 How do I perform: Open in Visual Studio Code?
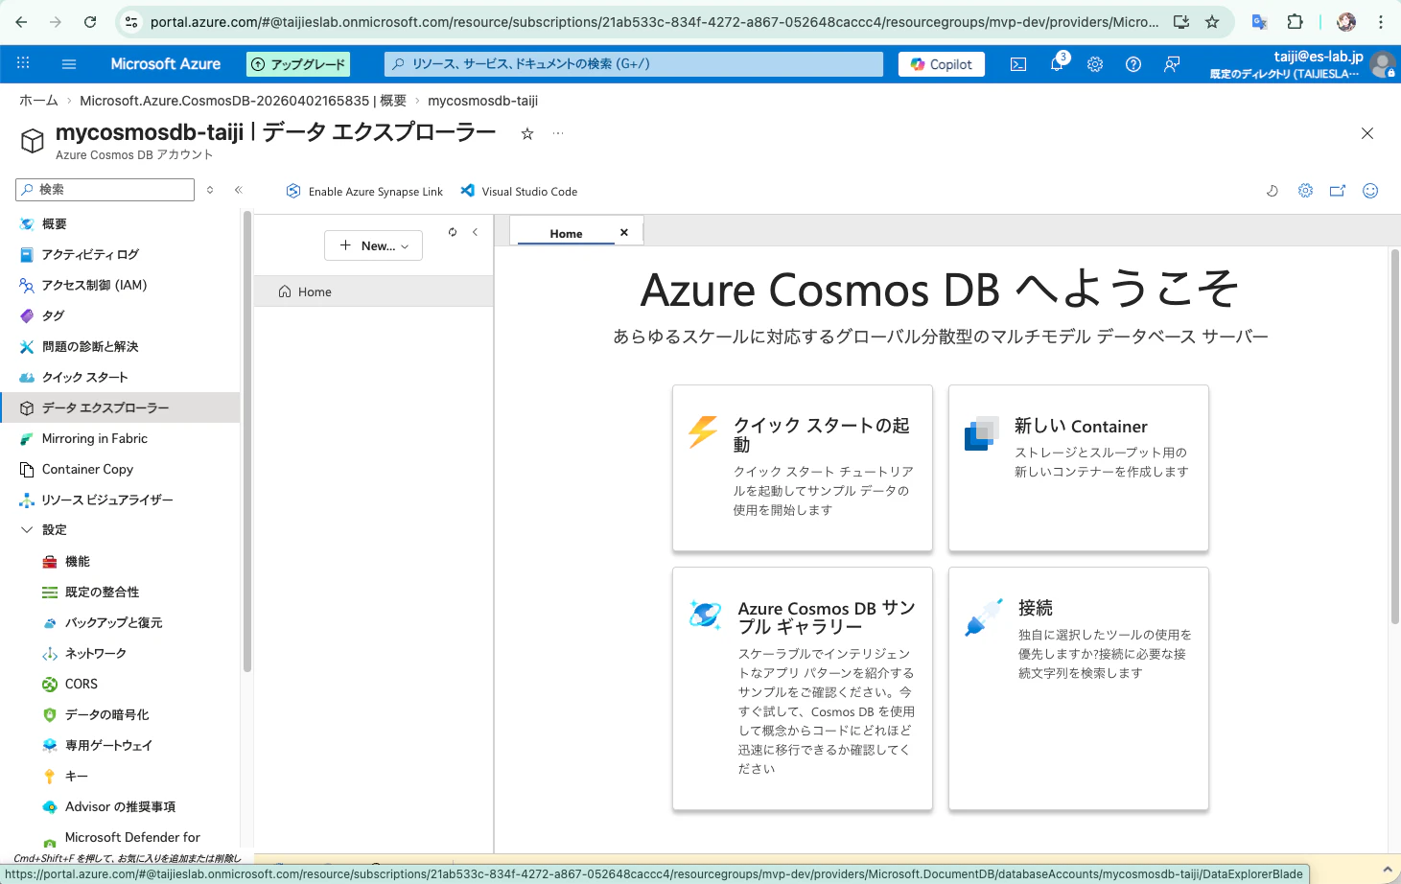pos(519,192)
